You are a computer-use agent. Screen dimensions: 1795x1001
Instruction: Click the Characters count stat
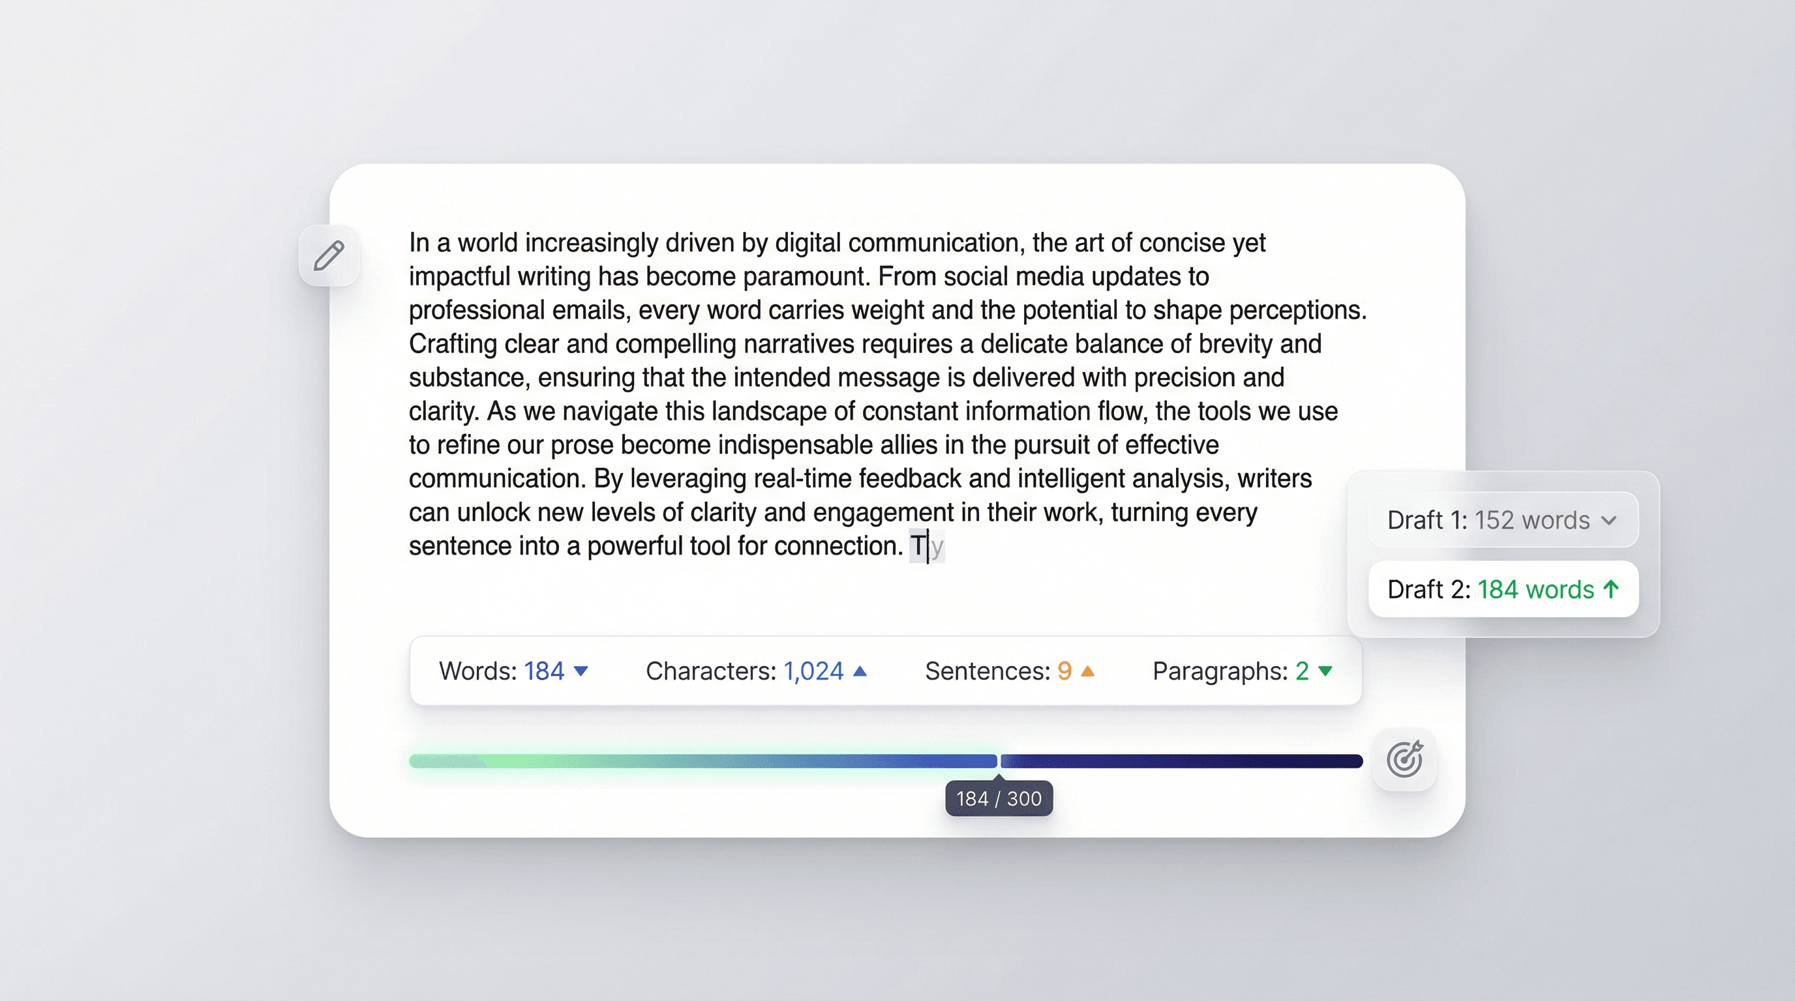744,671
